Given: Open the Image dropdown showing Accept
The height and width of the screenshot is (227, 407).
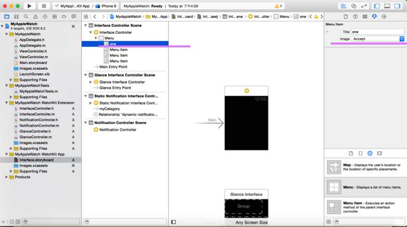Looking at the screenshot, I should click(378, 39).
